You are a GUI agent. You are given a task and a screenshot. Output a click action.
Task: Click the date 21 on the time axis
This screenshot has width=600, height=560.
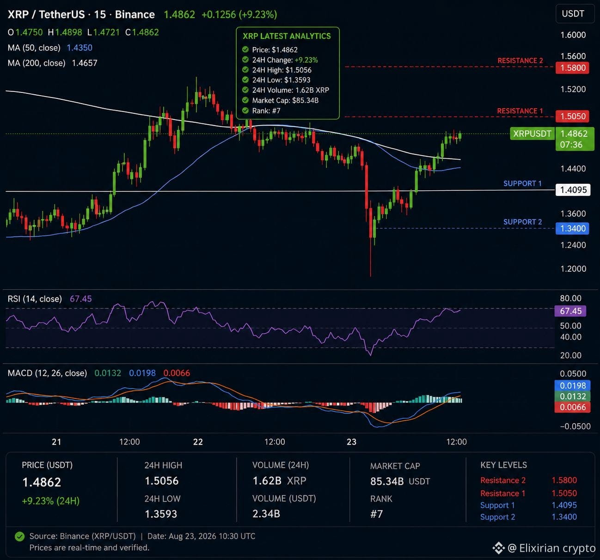tap(56, 442)
